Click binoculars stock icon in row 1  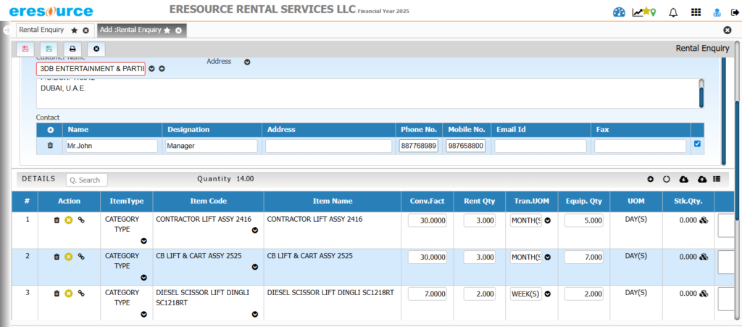pyautogui.click(x=703, y=220)
